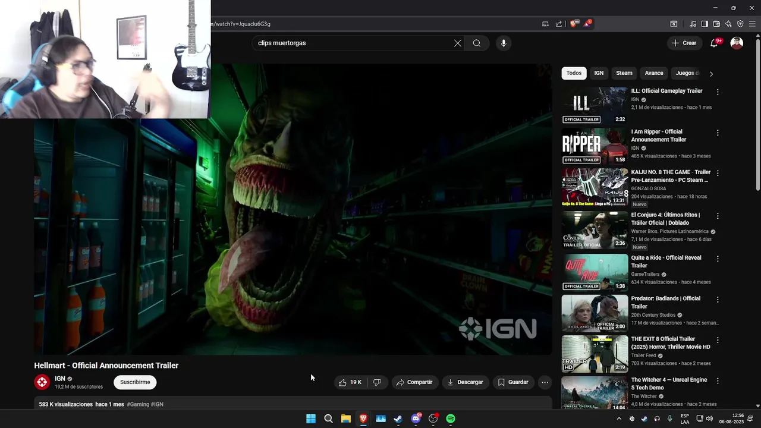The height and width of the screenshot is (428, 761).
Task: Click the #Gaming hashtag
Action: click(x=138, y=404)
